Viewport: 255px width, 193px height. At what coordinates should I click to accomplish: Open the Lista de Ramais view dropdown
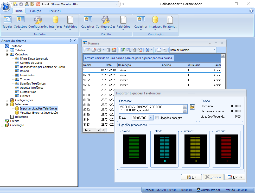point(214,50)
